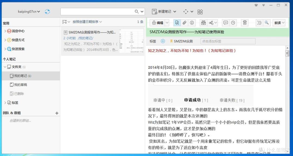Delete the note with trash icon
This screenshot has height=156, width=293.
click(245, 23)
